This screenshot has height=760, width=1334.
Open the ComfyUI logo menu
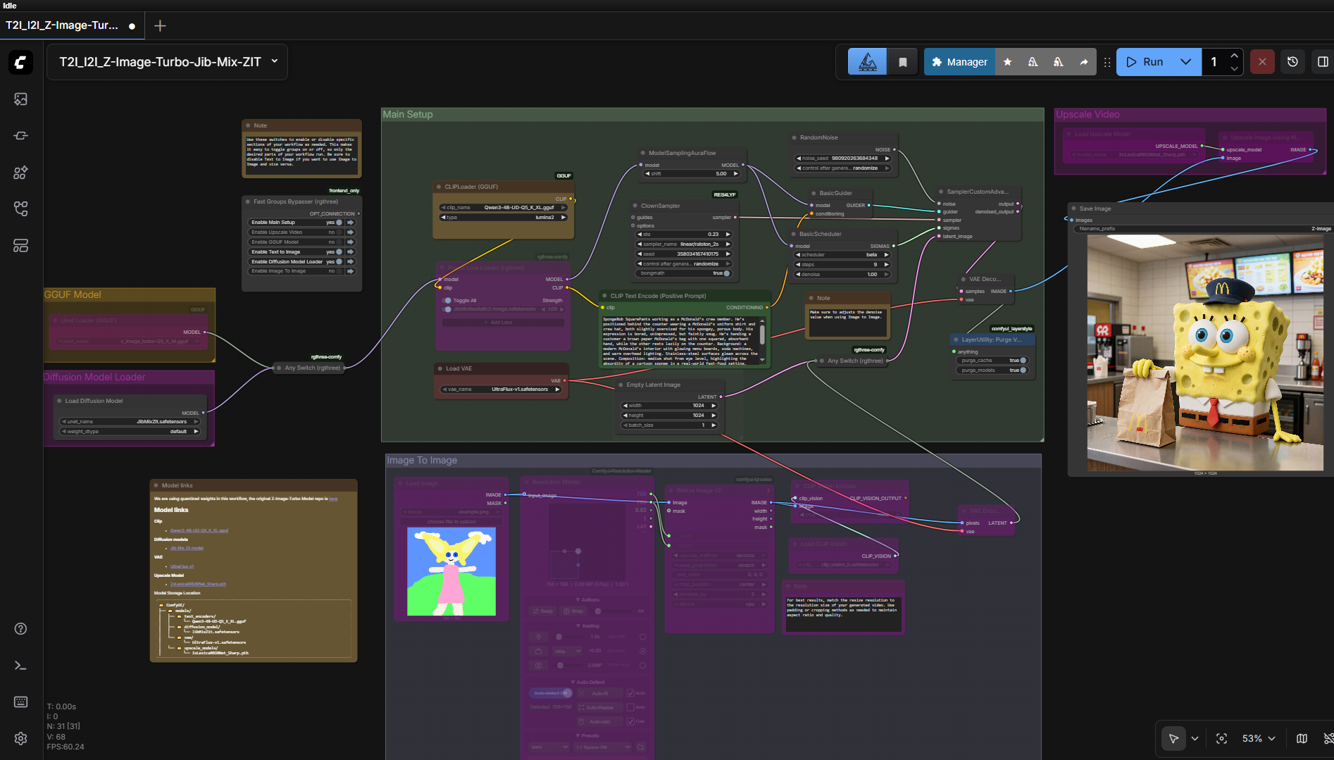coord(20,62)
